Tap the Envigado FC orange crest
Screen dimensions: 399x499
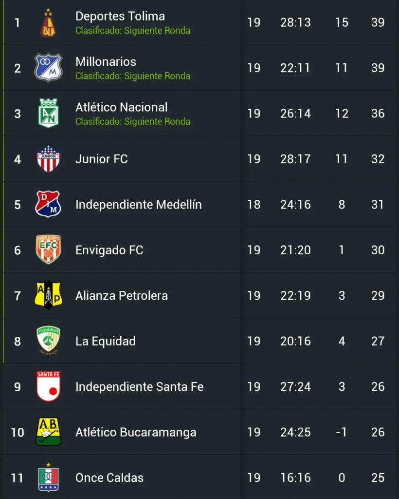point(48,250)
